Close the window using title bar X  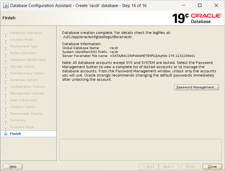pyautogui.click(x=216, y=5)
